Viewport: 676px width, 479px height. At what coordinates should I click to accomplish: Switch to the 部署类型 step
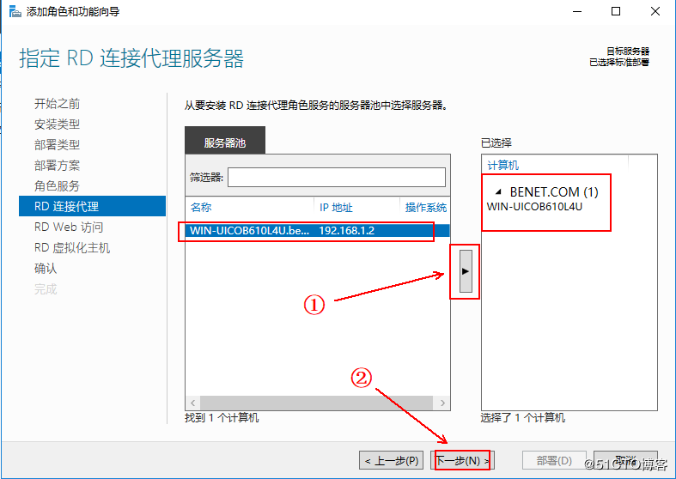click(57, 145)
